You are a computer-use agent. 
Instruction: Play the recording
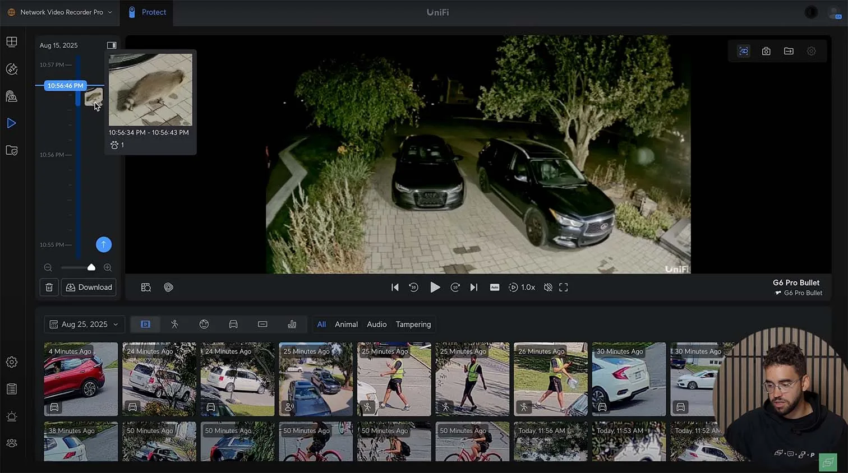tap(435, 287)
